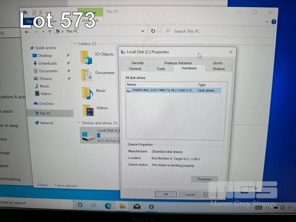Click the Up directory arrow
Image resolution: width=296 pixels, height=222 pixels.
tap(50, 32)
